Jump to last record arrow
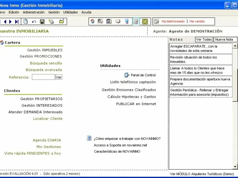Screen dimensions: 238x178 17,22
